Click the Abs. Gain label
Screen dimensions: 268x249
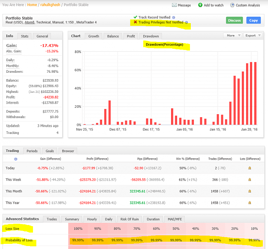coord(14,51)
